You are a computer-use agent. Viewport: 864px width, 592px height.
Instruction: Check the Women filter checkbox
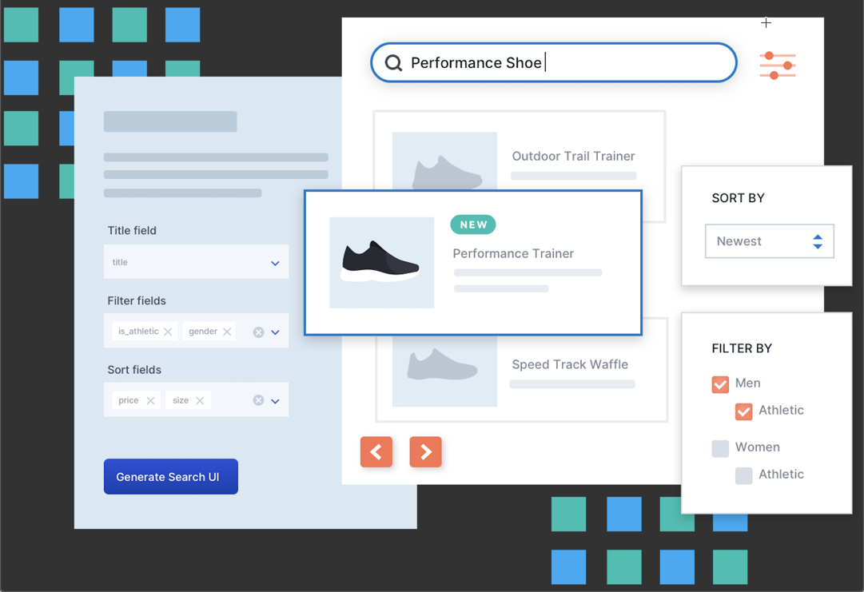click(x=719, y=447)
